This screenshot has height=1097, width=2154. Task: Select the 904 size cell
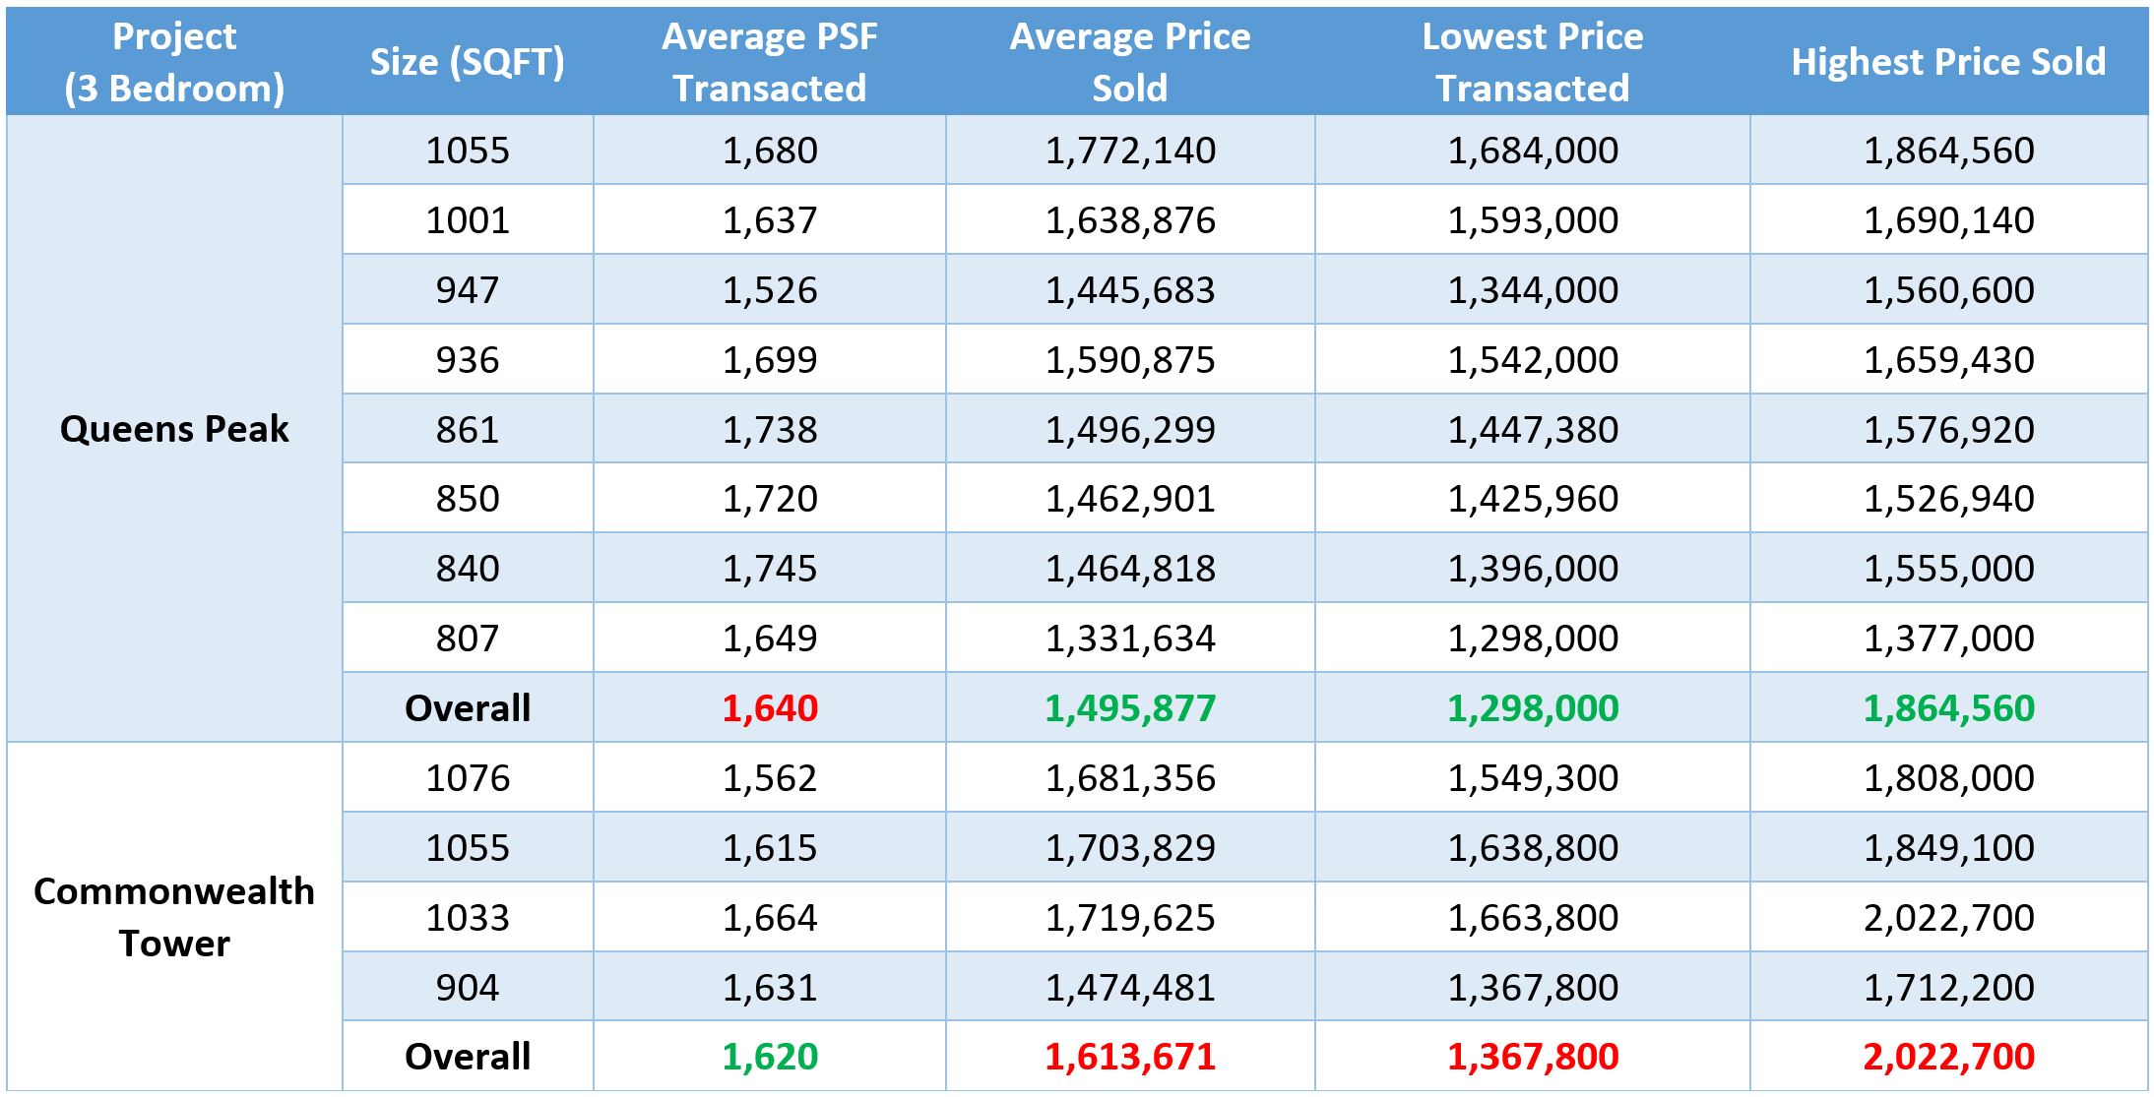point(468,987)
